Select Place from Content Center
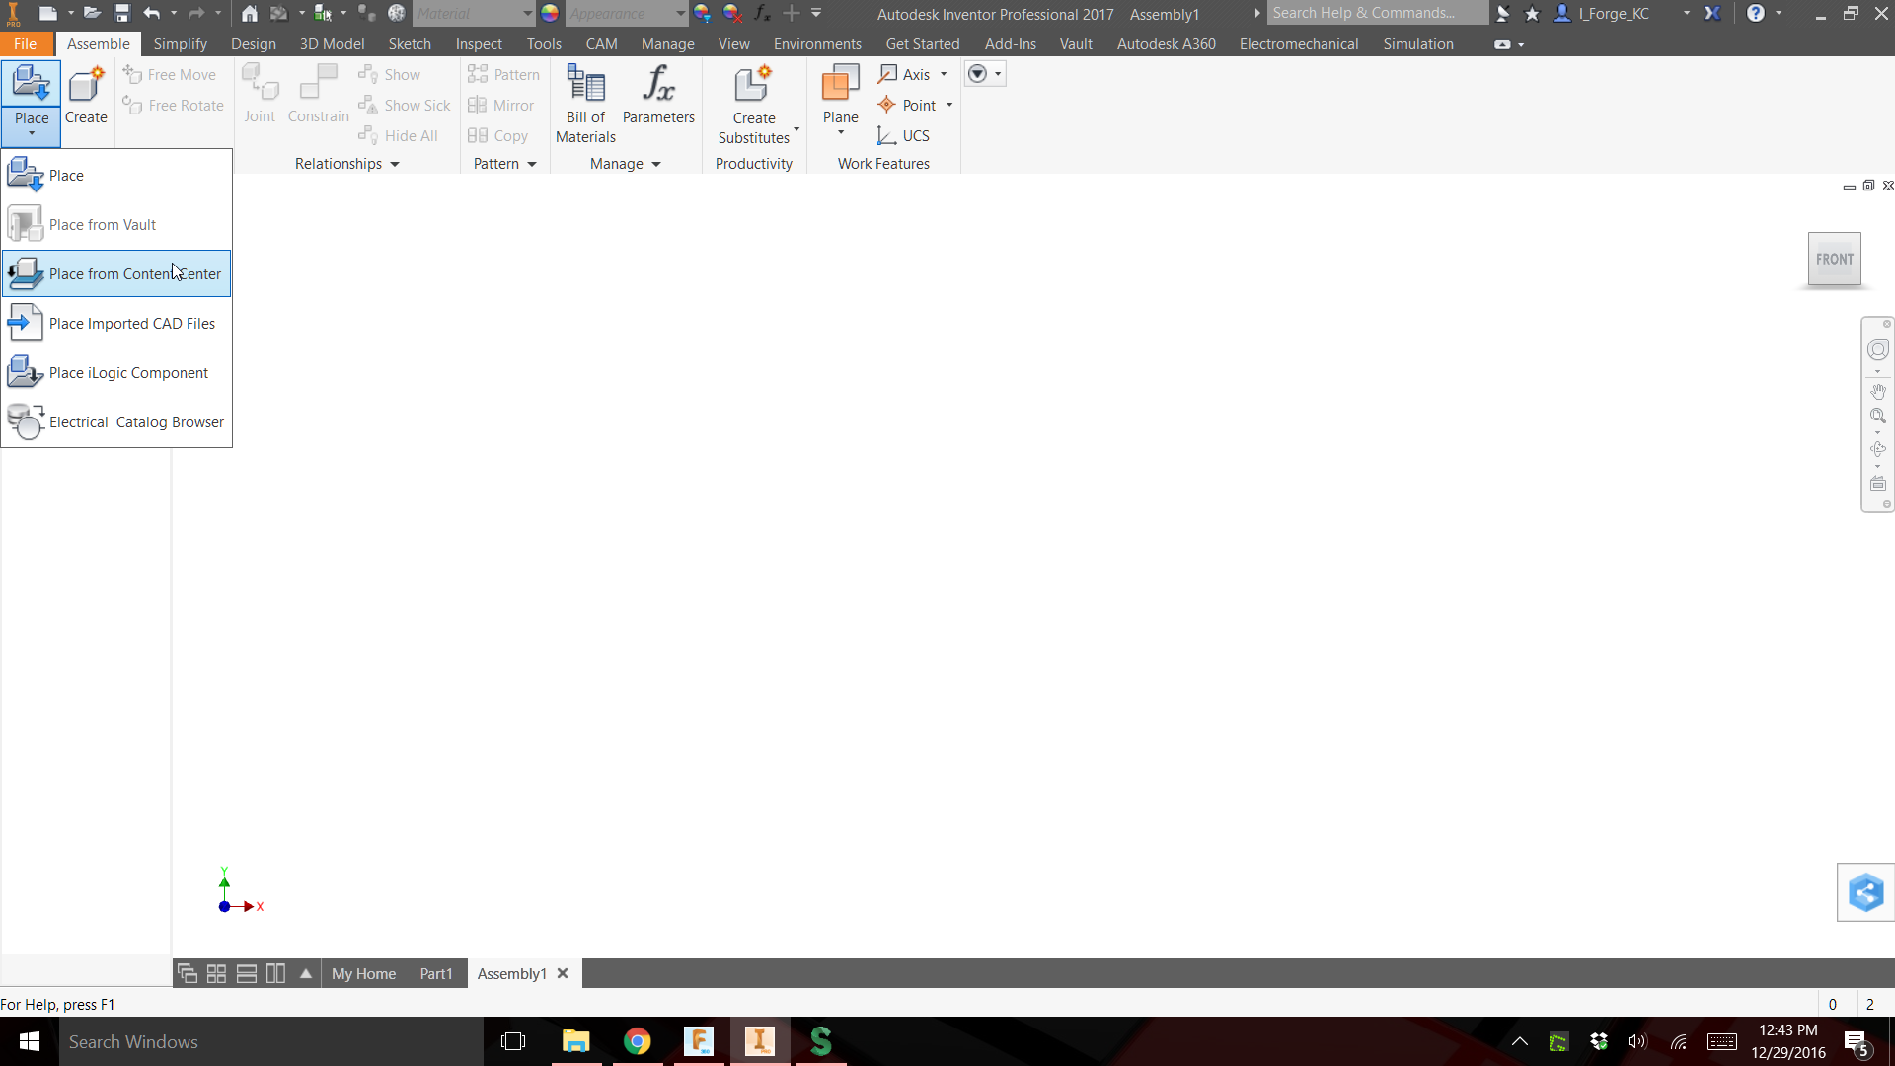This screenshot has height=1066, width=1895. click(116, 273)
